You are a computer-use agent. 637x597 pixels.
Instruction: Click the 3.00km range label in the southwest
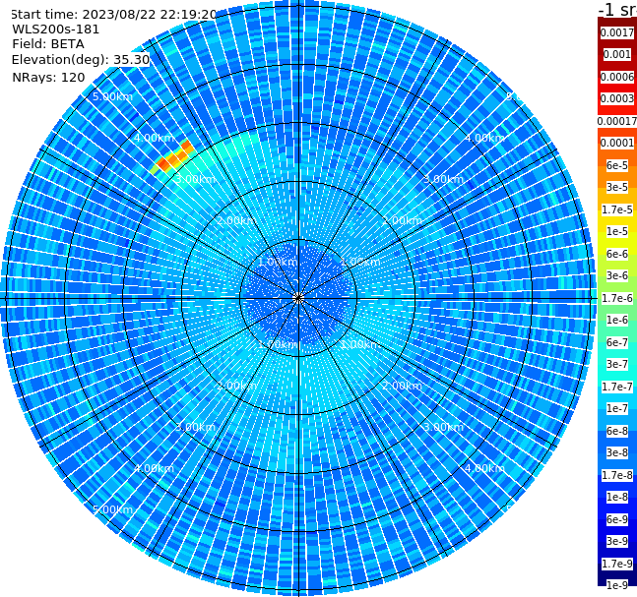click(195, 427)
